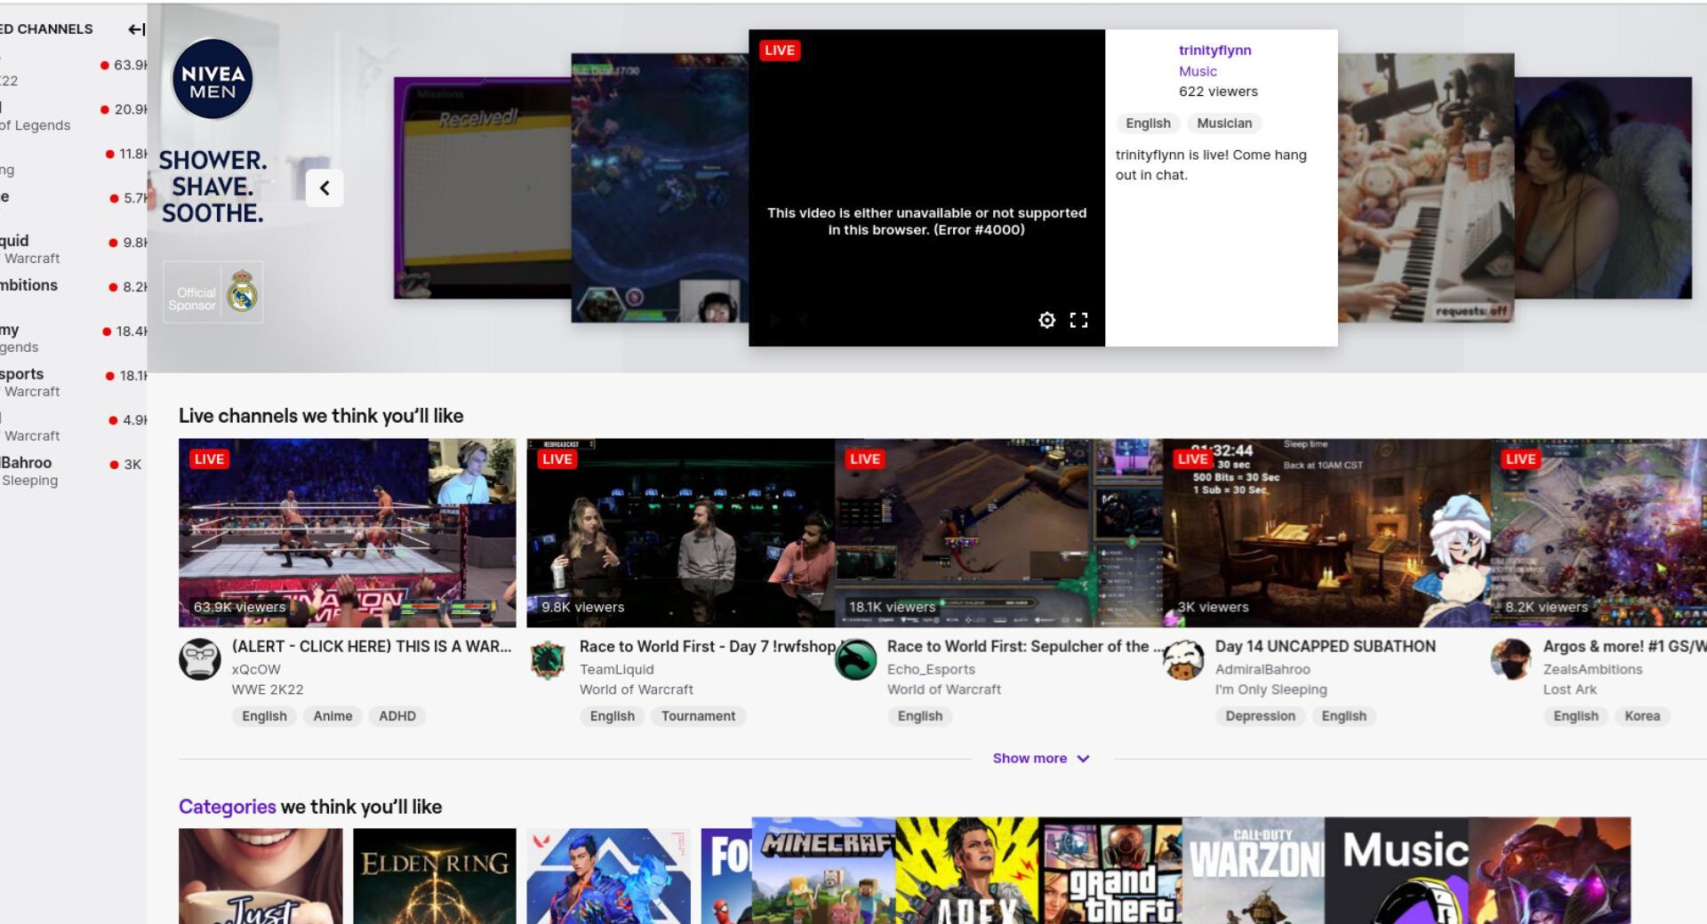Select sidebar channel with 4.9K viewers
This screenshot has height=924, width=1707.
[x=74, y=427]
